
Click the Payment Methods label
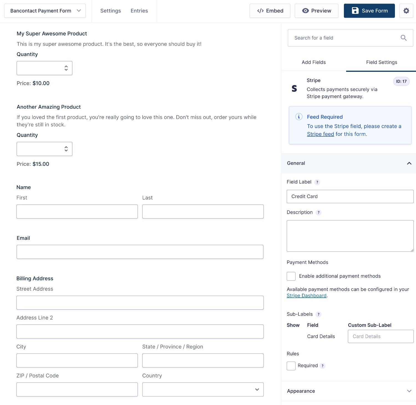(x=307, y=263)
